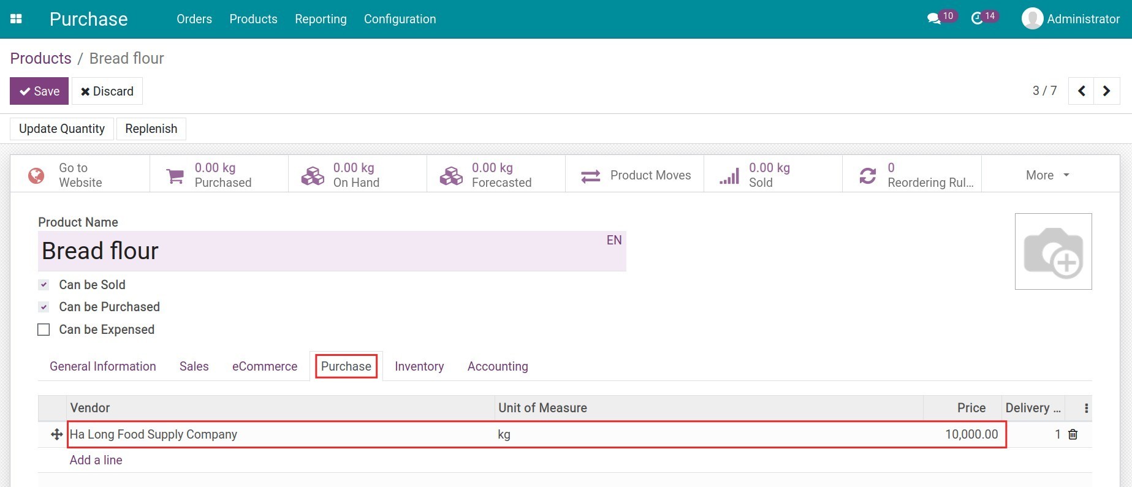The width and height of the screenshot is (1132, 487).
Task: Click the product image upload placeholder
Action: click(x=1053, y=251)
